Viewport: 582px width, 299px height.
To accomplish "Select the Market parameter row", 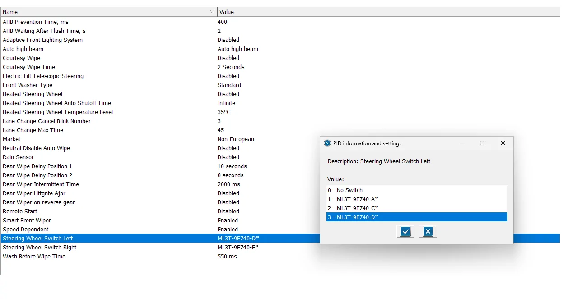I will pos(12,139).
